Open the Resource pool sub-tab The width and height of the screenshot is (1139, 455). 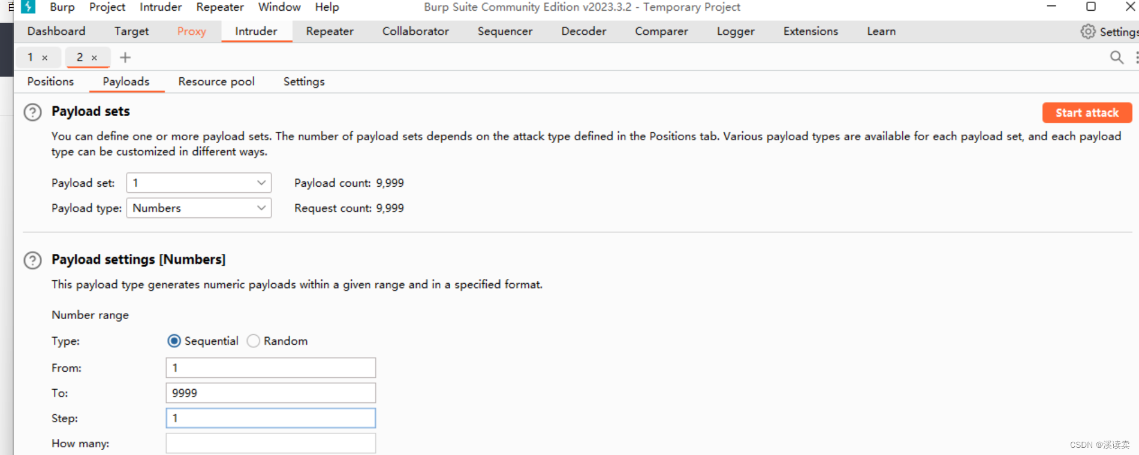(x=216, y=81)
